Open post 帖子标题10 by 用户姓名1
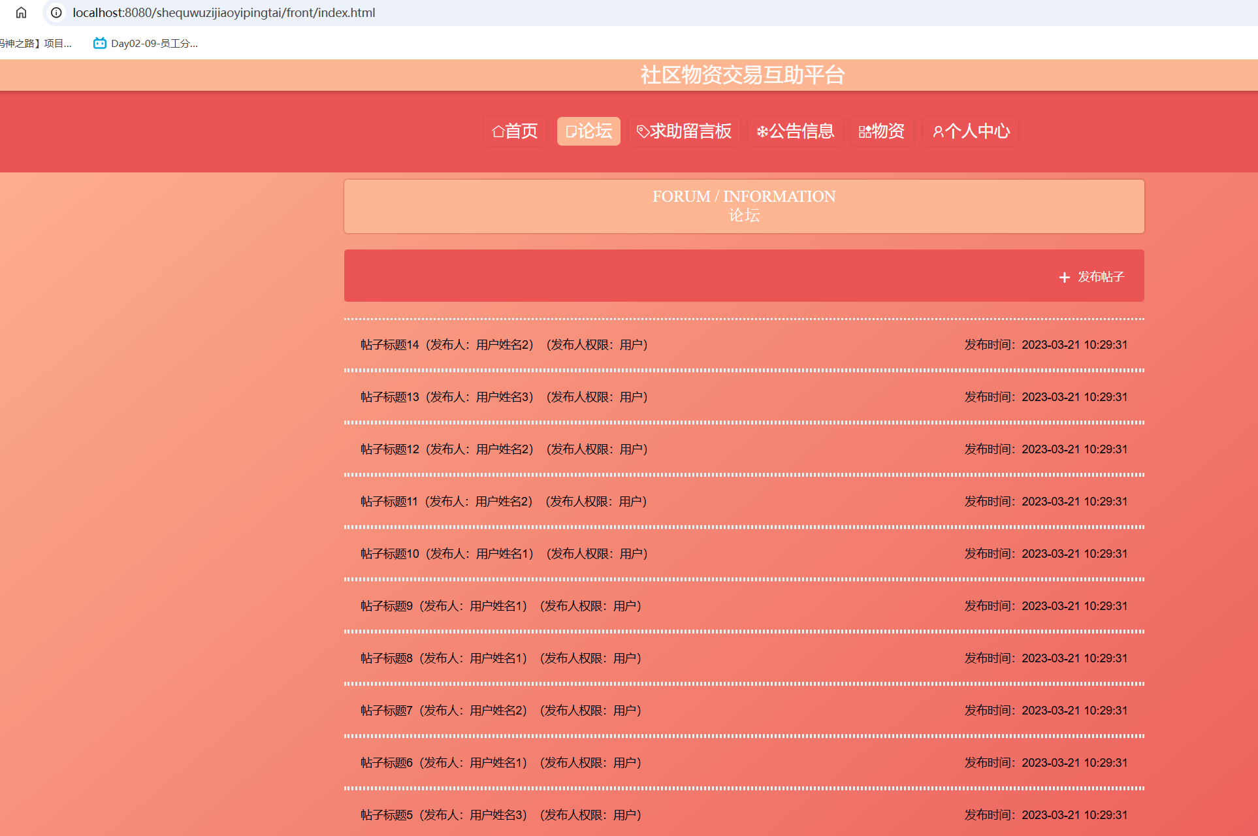 390,554
